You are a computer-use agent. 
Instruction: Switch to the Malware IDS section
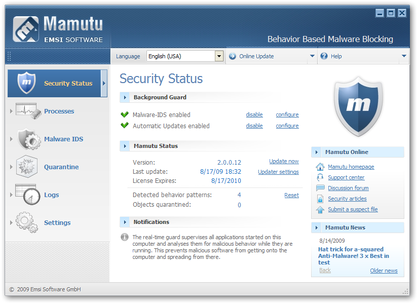[63, 139]
